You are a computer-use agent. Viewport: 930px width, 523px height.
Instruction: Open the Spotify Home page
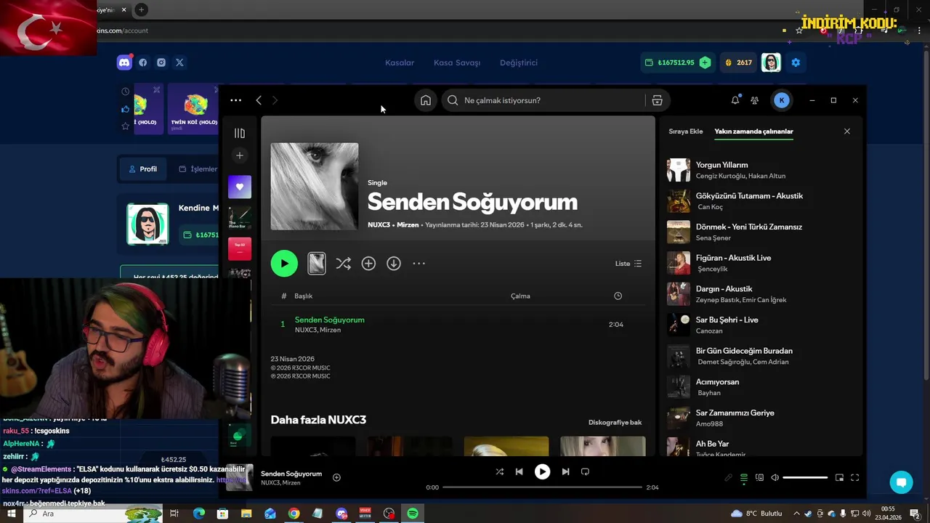[x=426, y=100]
